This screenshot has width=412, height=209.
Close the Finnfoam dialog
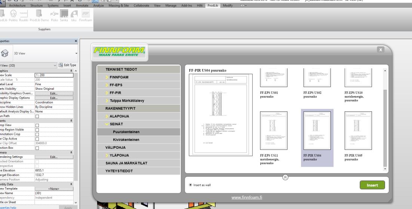381,50
